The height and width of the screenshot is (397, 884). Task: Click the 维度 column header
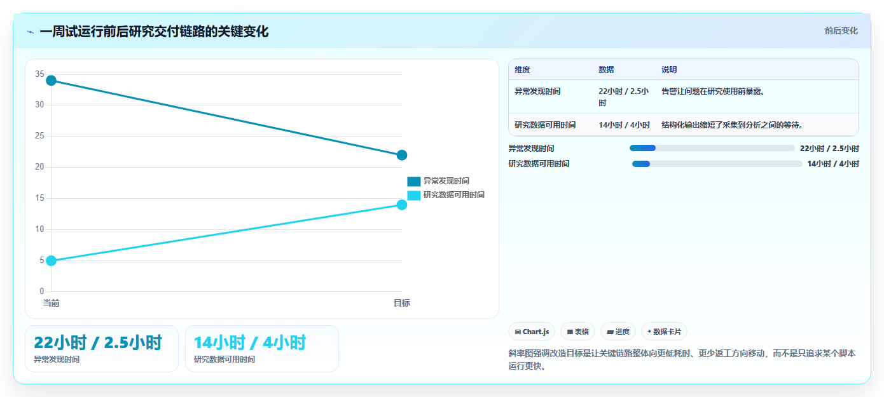point(523,70)
